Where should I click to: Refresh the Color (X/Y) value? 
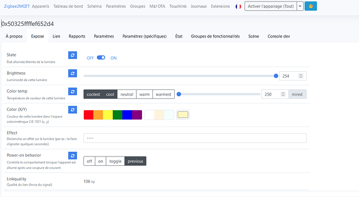72,110
